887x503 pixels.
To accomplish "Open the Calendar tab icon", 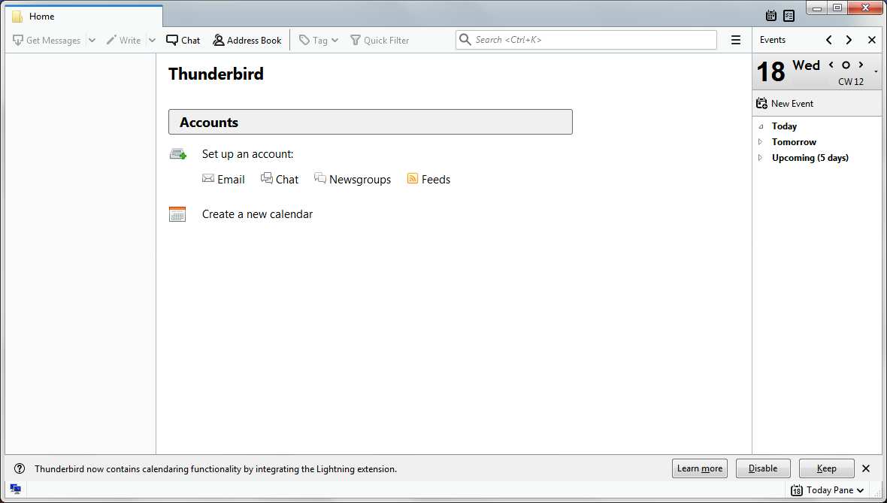I will pos(771,16).
